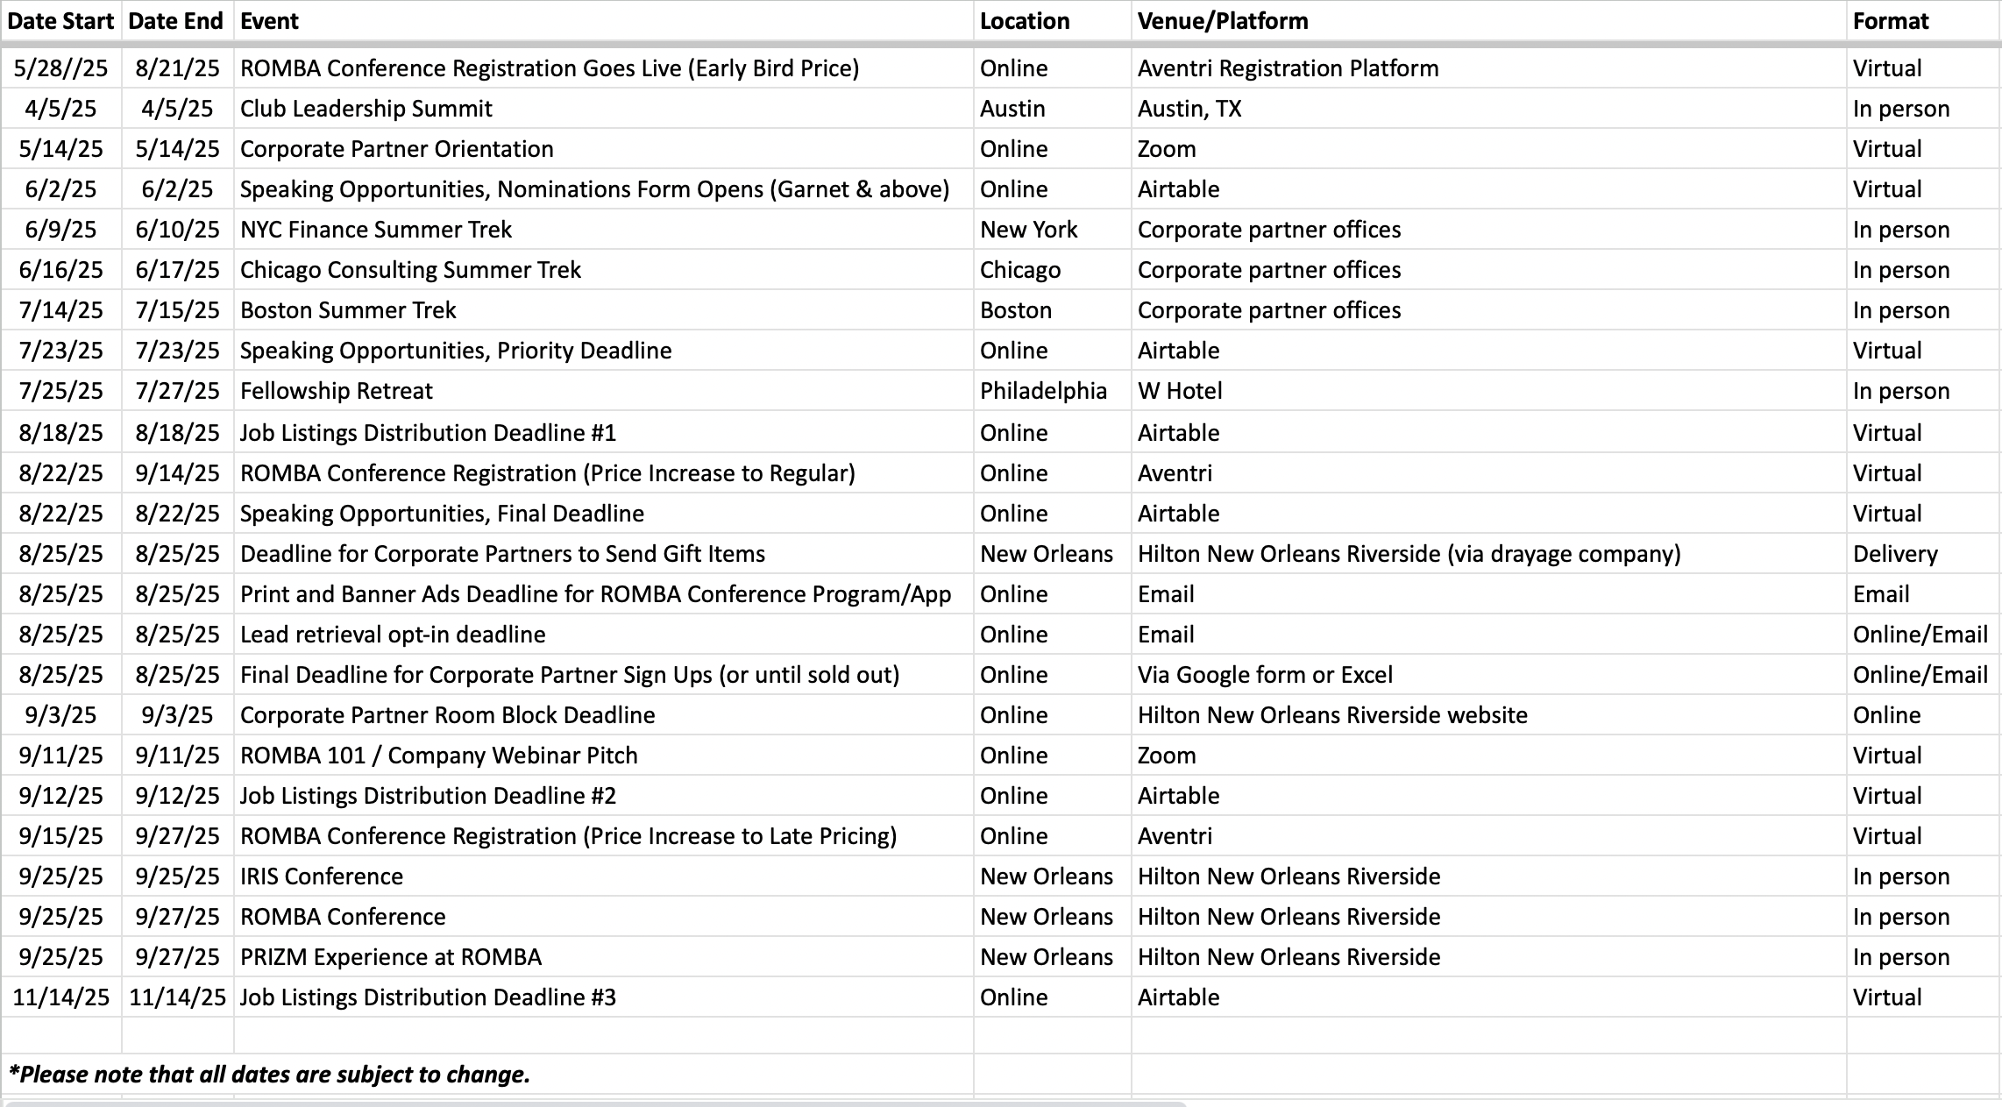The height and width of the screenshot is (1107, 2002).
Task: Select the Club Leadership Summit cell
Action: coord(603,109)
